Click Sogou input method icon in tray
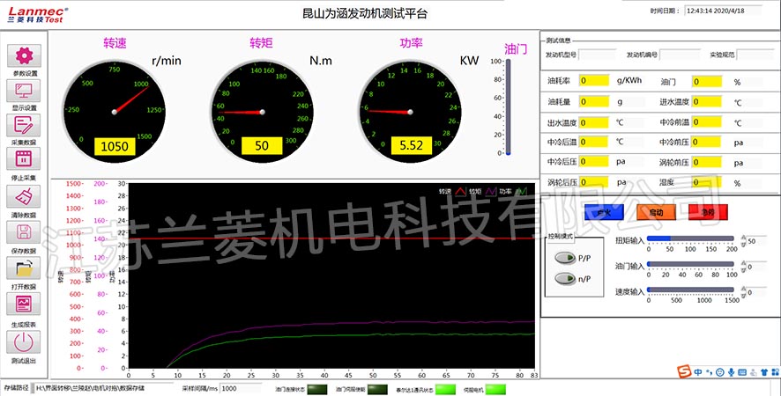 coord(683,372)
